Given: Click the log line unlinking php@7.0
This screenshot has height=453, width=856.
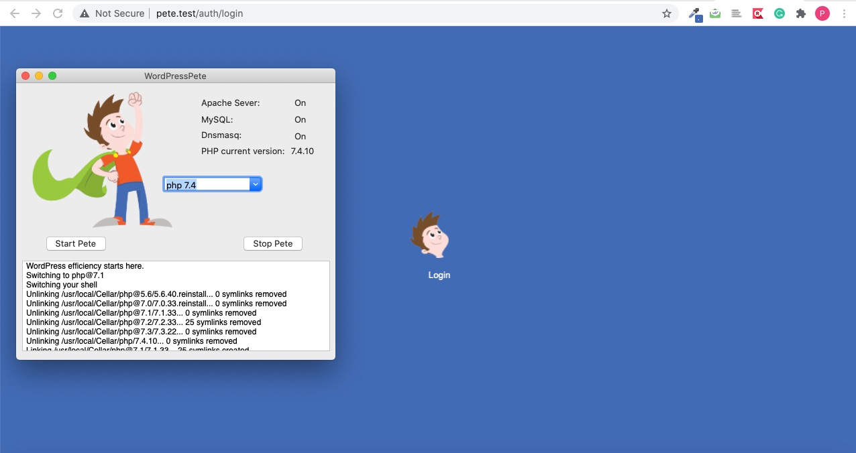Looking at the screenshot, I should pyautogui.click(x=156, y=304).
